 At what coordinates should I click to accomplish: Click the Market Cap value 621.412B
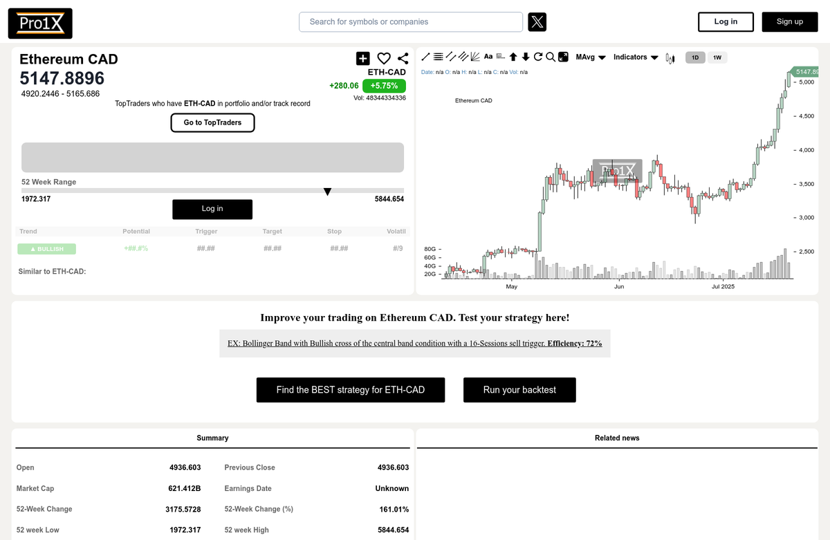coord(185,489)
